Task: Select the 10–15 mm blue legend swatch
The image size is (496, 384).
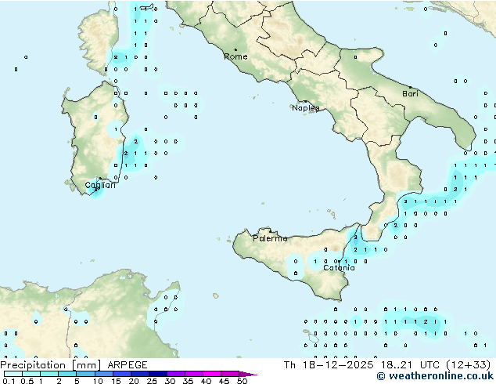Action: (x=104, y=374)
